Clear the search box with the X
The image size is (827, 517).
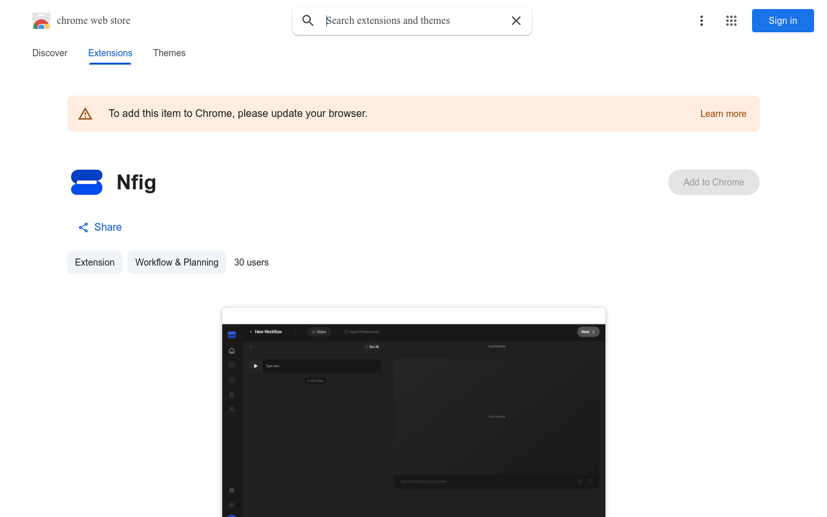516,21
